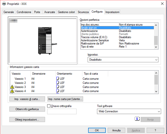The image size is (167, 134).
Task: Click the Ottieni impostazioni button
Action: point(27,120)
